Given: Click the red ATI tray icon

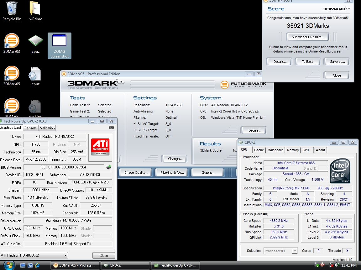Looking at the screenshot, I should pyautogui.click(x=322, y=265).
